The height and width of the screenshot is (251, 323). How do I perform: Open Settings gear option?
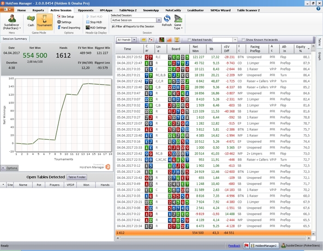64,22
